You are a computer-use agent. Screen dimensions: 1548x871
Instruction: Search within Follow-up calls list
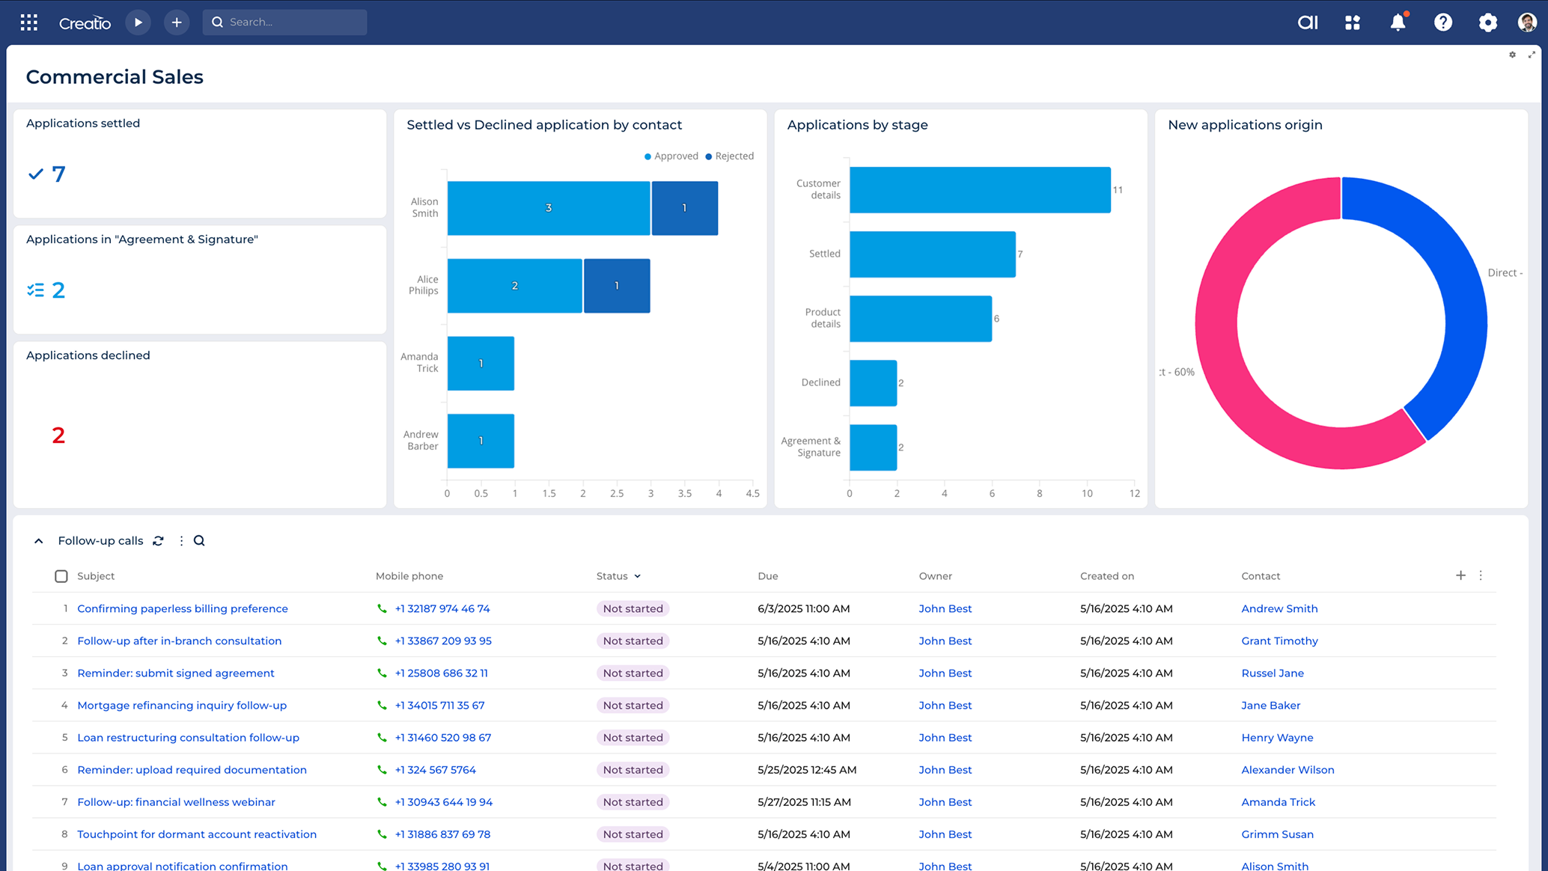(199, 540)
